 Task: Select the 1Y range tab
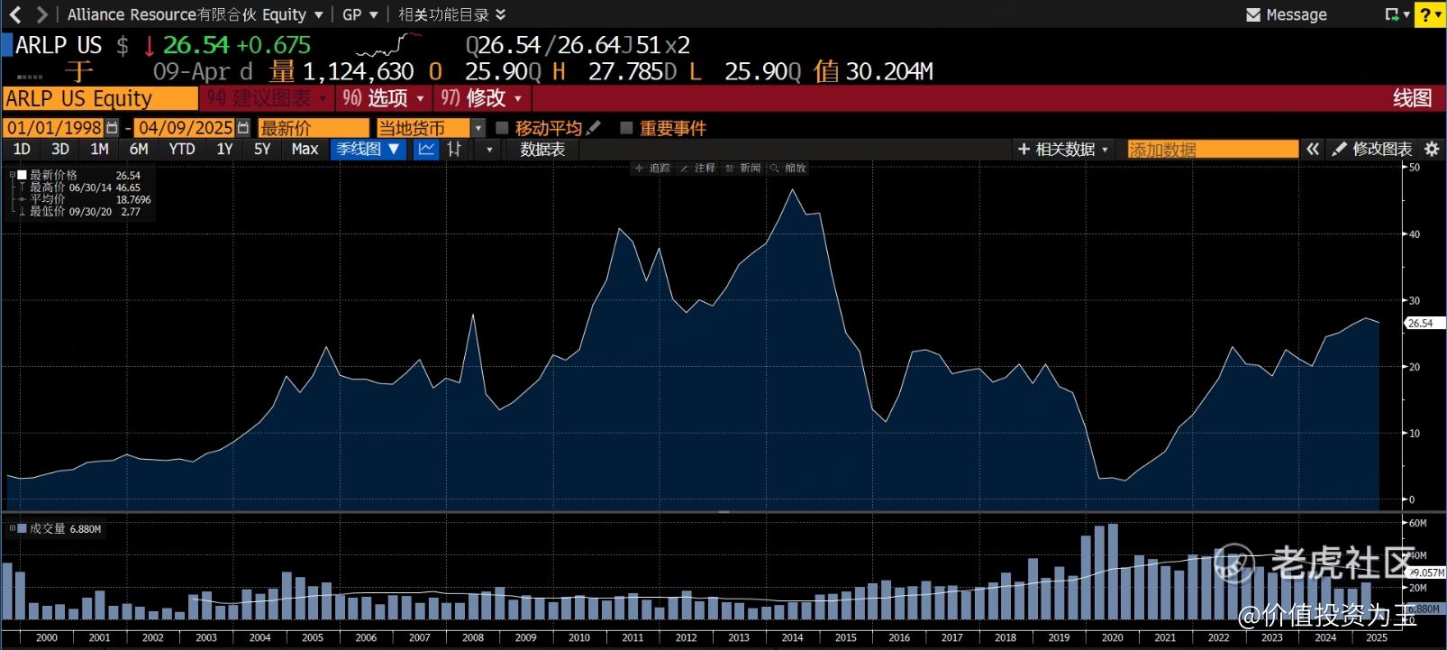[x=224, y=149]
